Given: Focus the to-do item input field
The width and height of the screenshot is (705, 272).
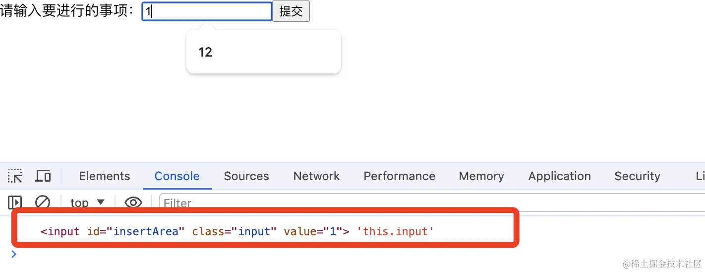Looking at the screenshot, I should click(207, 11).
